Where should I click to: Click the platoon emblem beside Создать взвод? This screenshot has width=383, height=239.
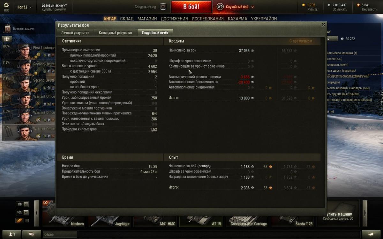163,7
